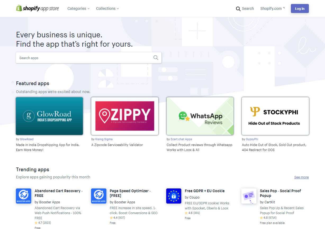Screen dimensions: 325x229
Task: Visit the Ecart.chat Apps developer link
Action: (181, 139)
